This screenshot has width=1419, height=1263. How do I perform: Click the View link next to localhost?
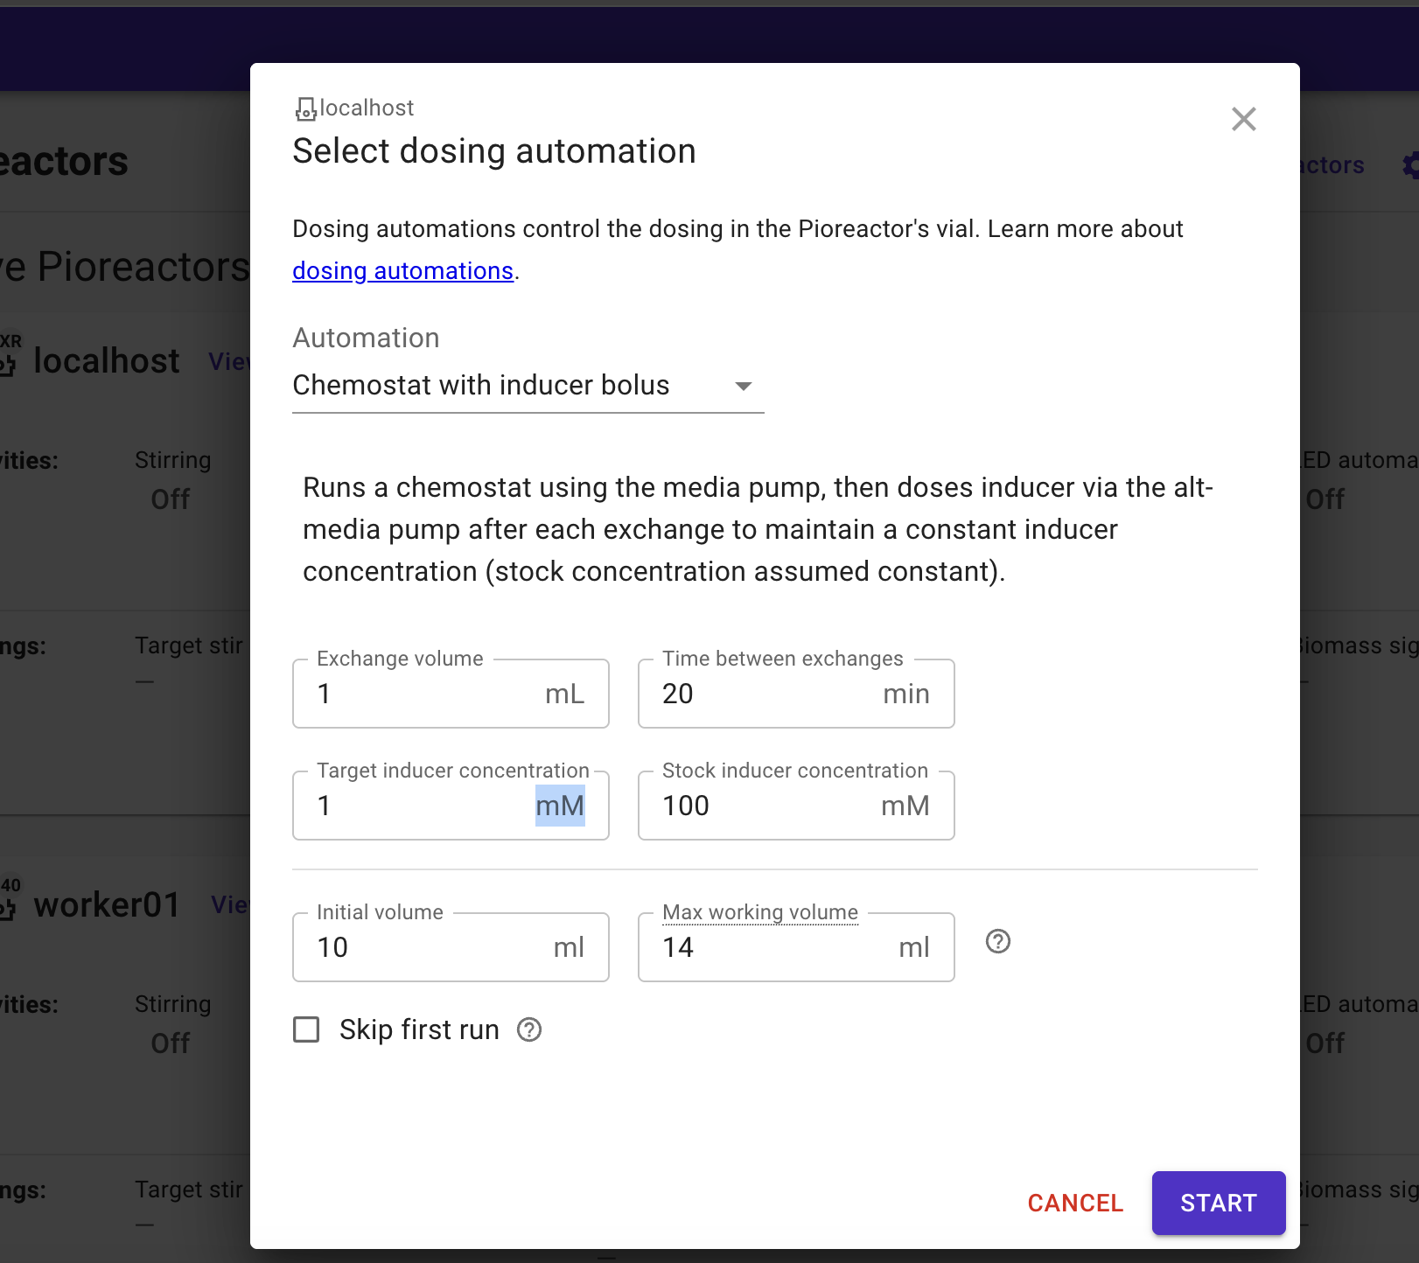230,361
